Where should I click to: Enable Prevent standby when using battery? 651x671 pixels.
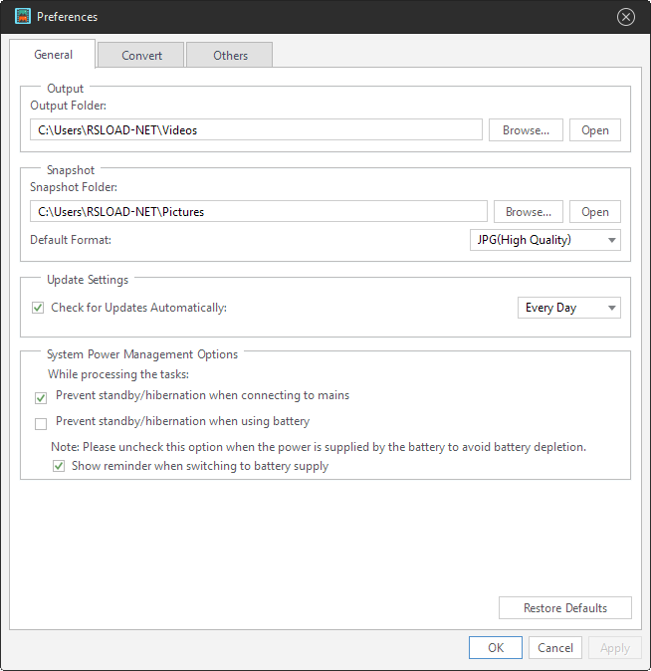(41, 423)
